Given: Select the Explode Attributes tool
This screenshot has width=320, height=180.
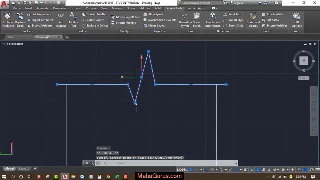Looking at the screenshot, I should tap(8, 20).
